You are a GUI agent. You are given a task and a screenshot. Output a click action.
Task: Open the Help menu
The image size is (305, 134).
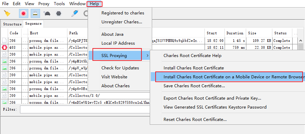(x=94, y=4)
